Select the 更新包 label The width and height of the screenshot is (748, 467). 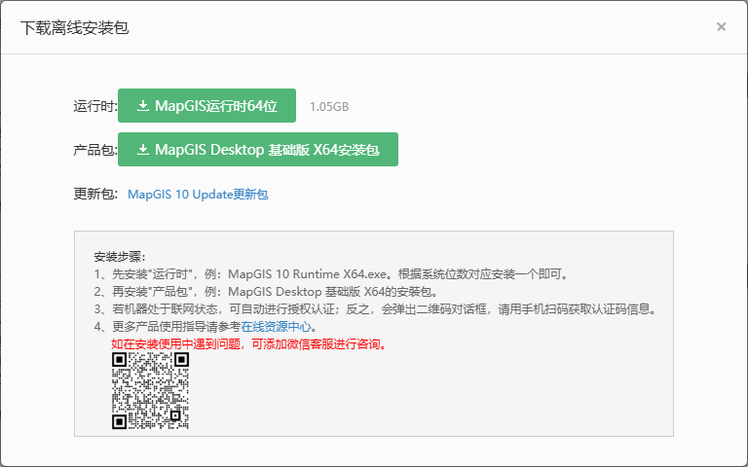point(94,195)
